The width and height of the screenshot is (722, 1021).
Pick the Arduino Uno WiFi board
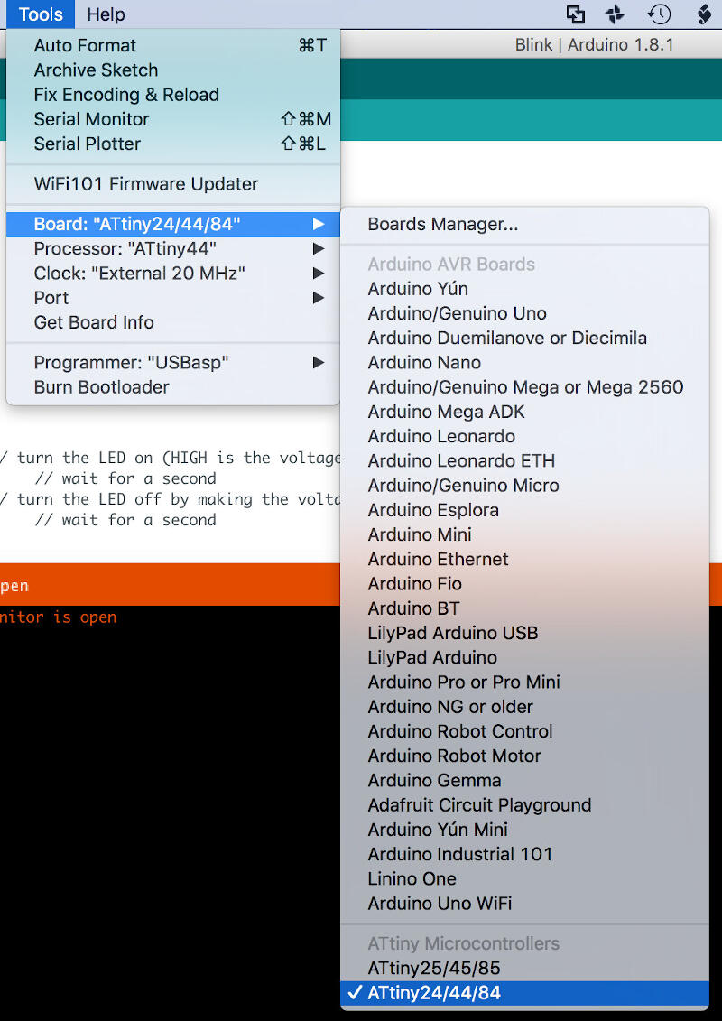(524, 904)
